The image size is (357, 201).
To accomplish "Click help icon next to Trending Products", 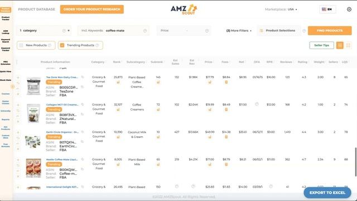I will (x=97, y=45).
